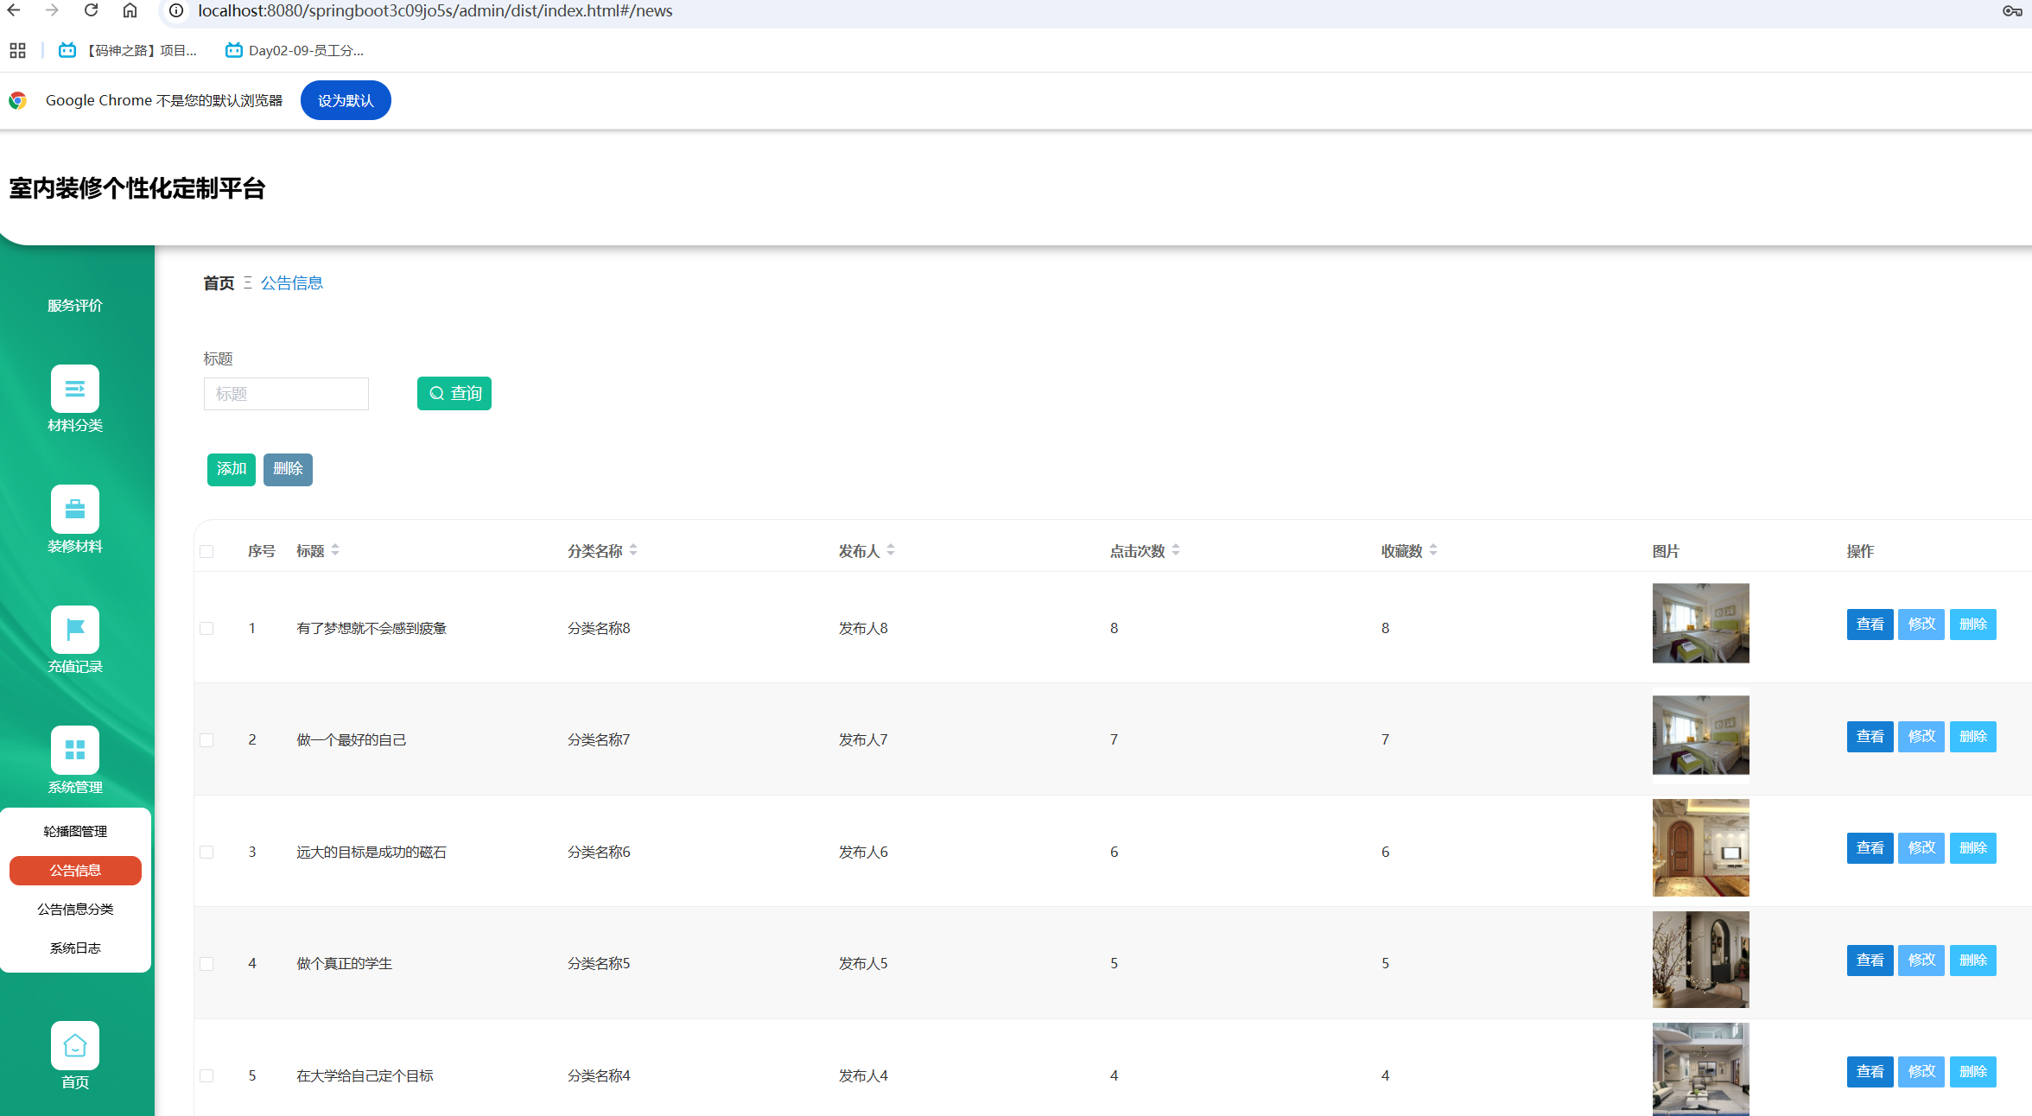Check the row 1 checkbox for 有了梦想就不会感到疲惫

(x=206, y=628)
